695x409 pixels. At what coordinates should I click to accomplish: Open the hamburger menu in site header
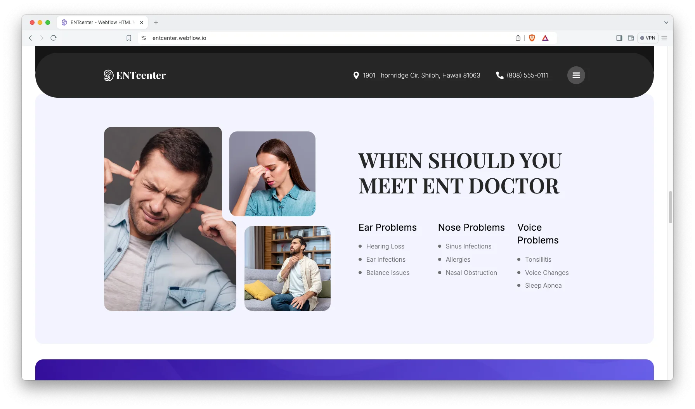(x=576, y=75)
